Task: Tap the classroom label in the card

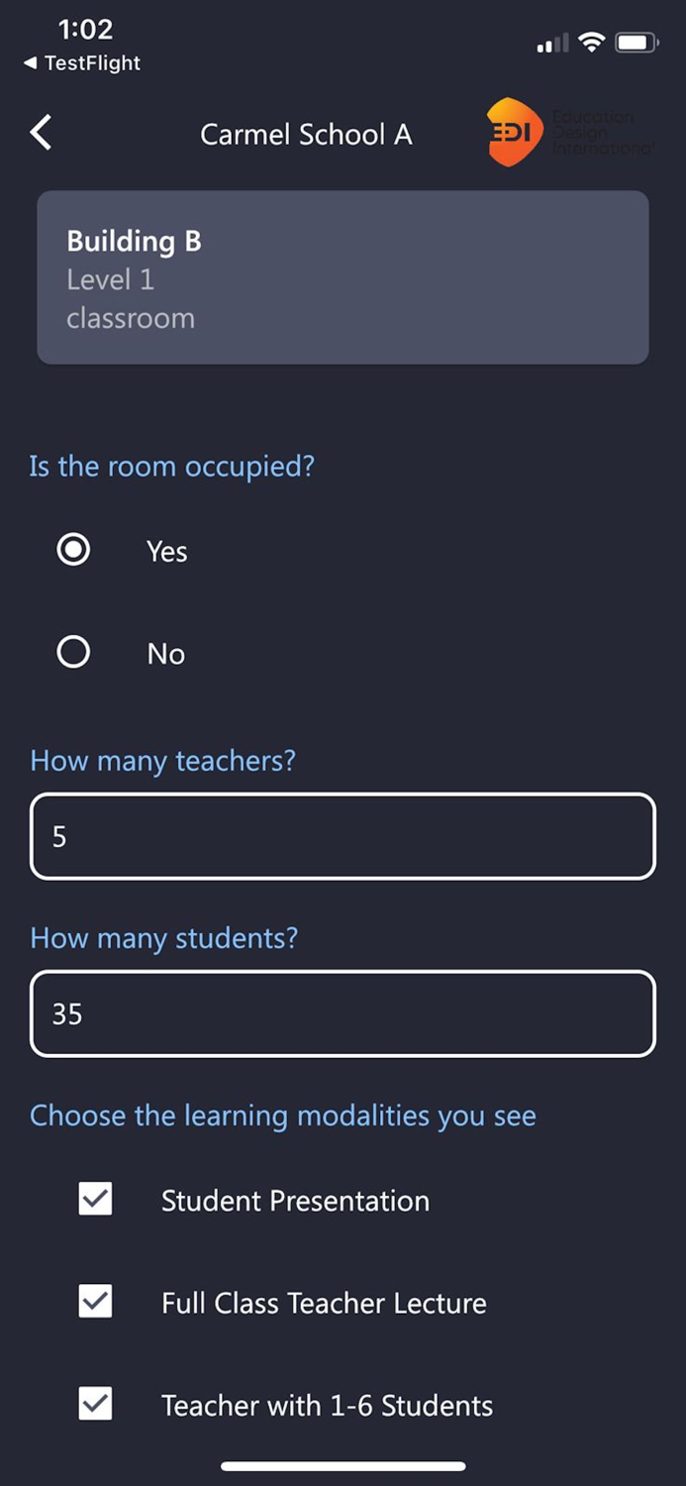Action: pyautogui.click(x=130, y=318)
